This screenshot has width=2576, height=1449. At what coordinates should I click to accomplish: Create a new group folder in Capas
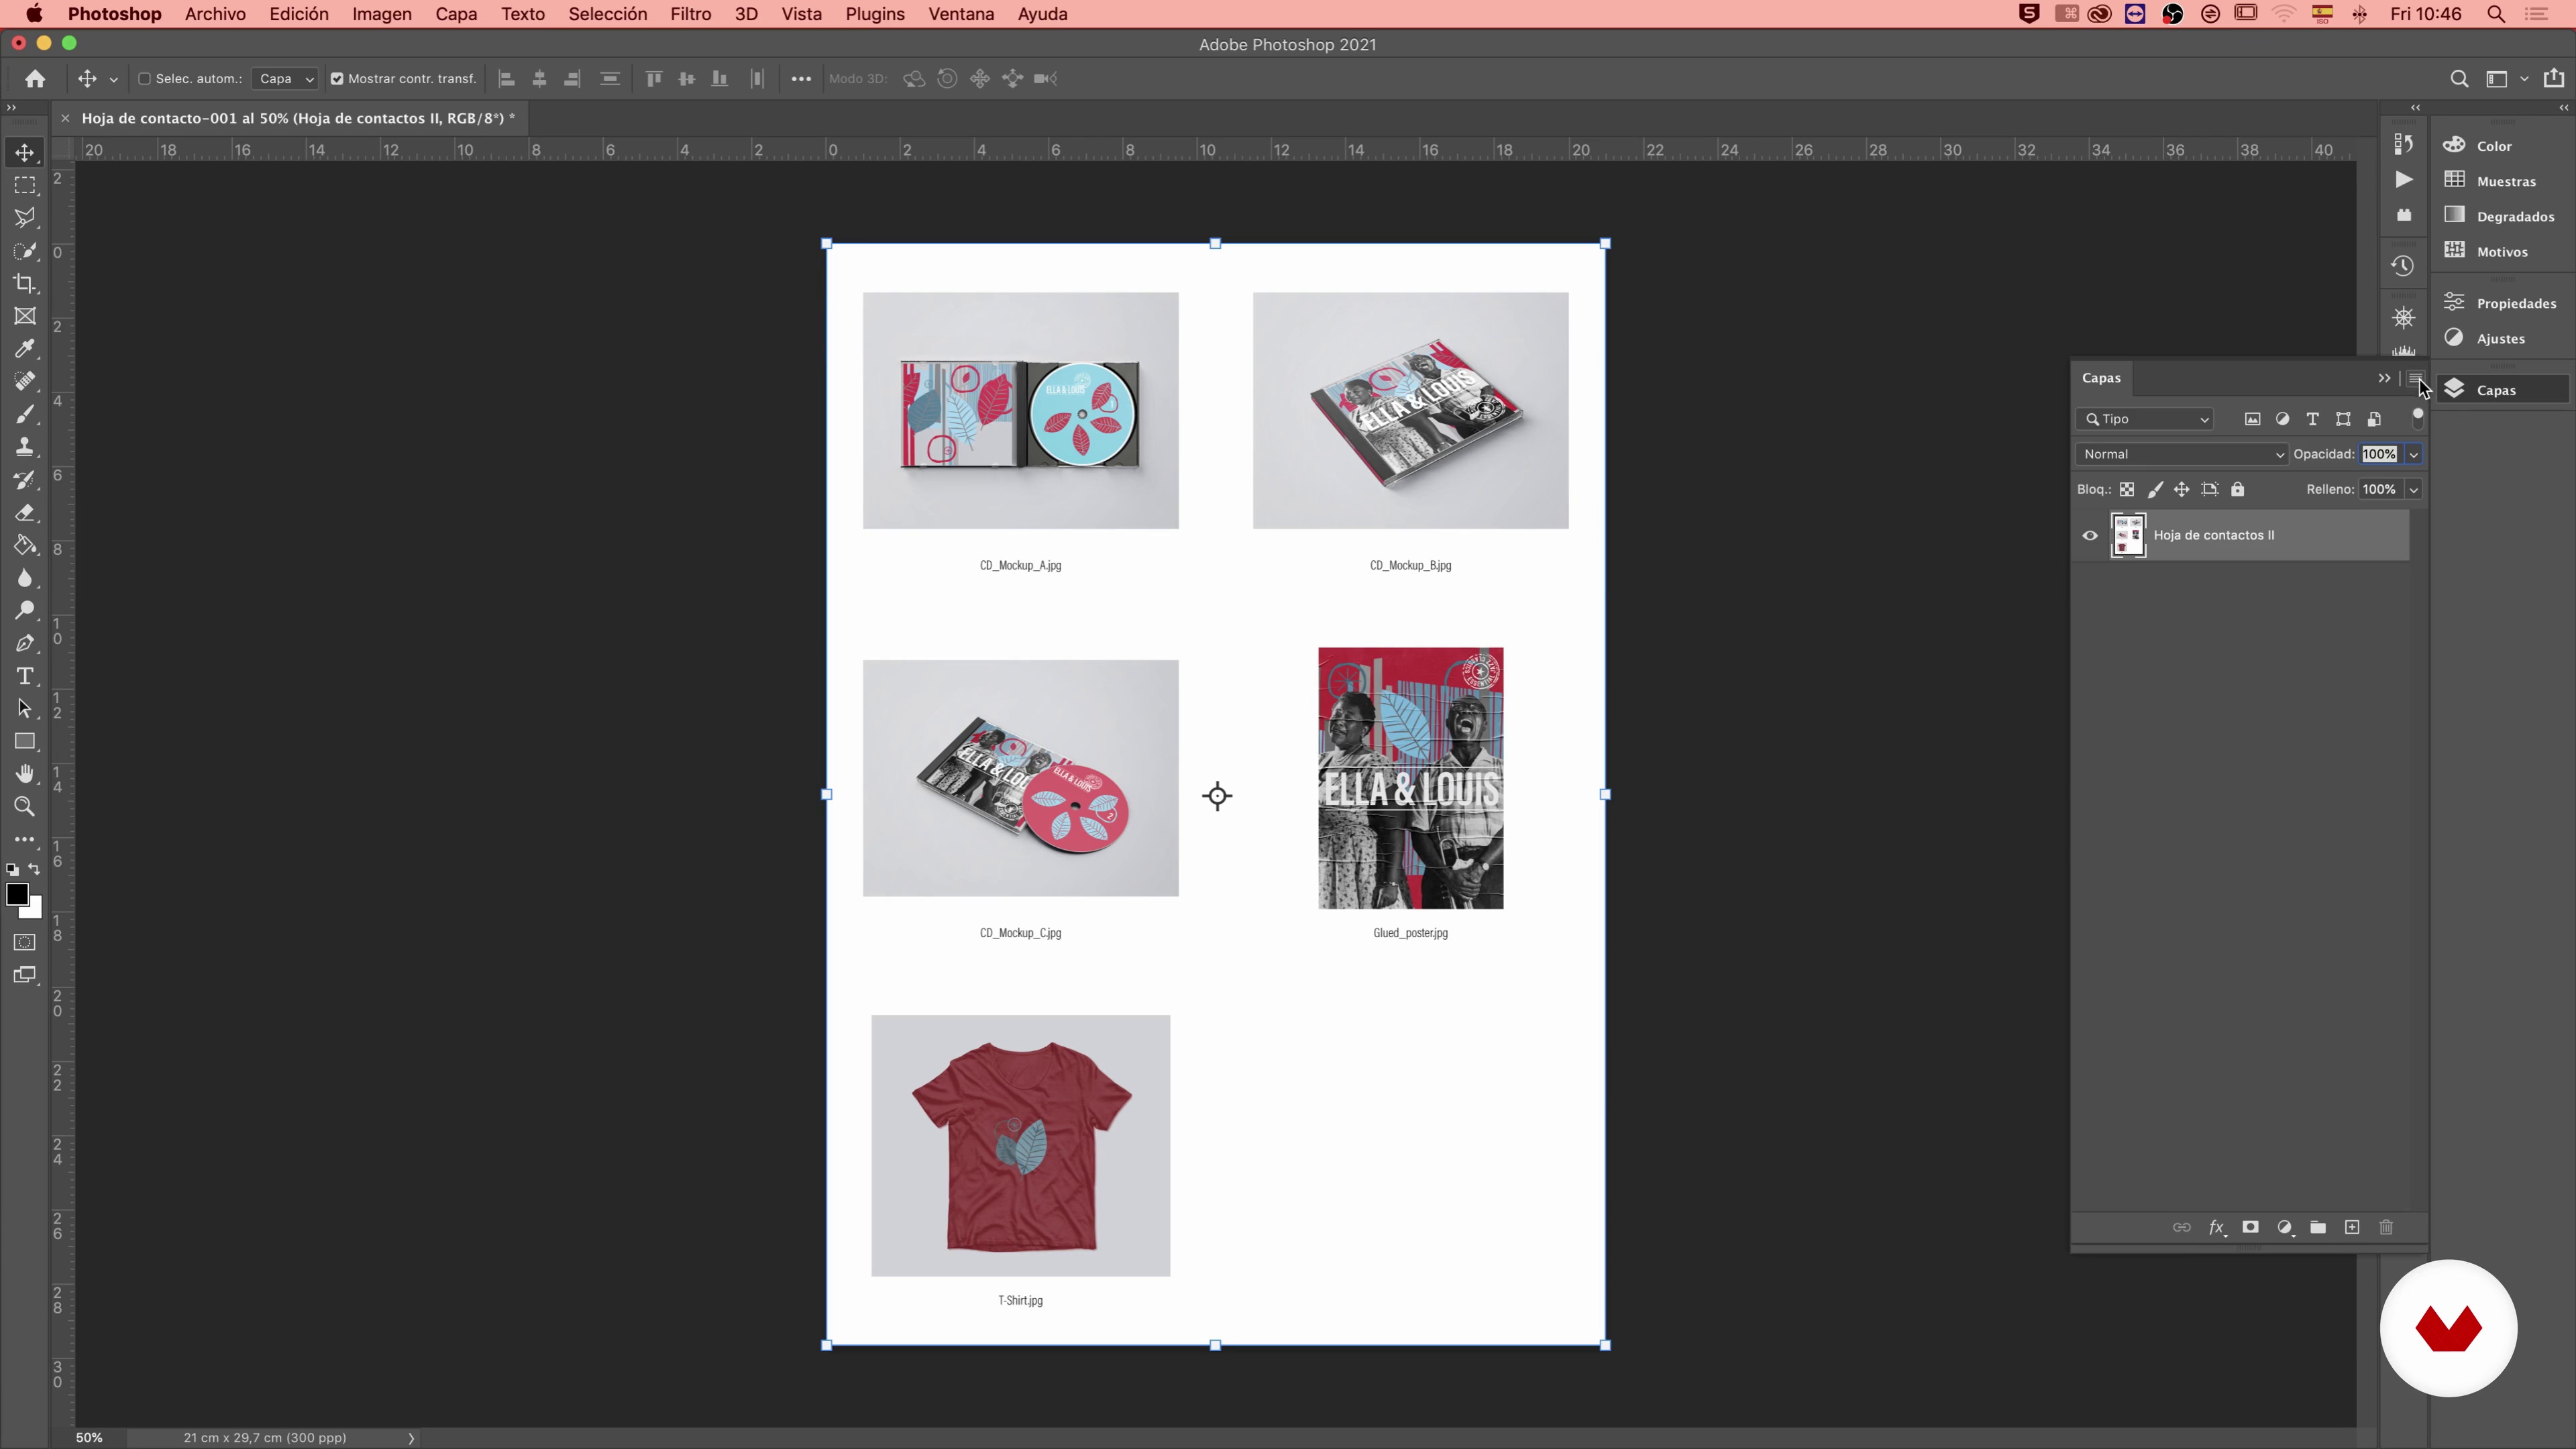[x=2318, y=1227]
